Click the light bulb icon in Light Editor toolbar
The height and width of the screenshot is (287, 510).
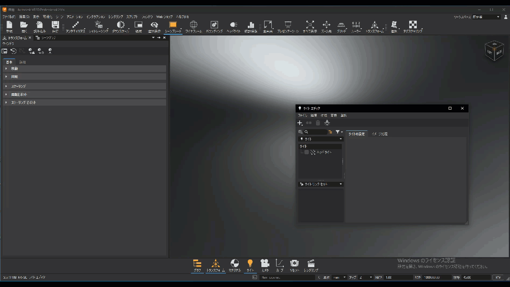[x=327, y=123]
